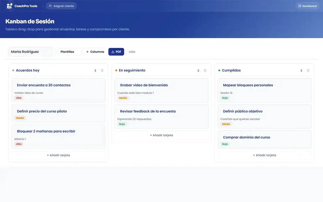The width and height of the screenshot is (323, 202).
Task: Click the Cuando esté listo módulo 1 note
Action: pos(135,93)
